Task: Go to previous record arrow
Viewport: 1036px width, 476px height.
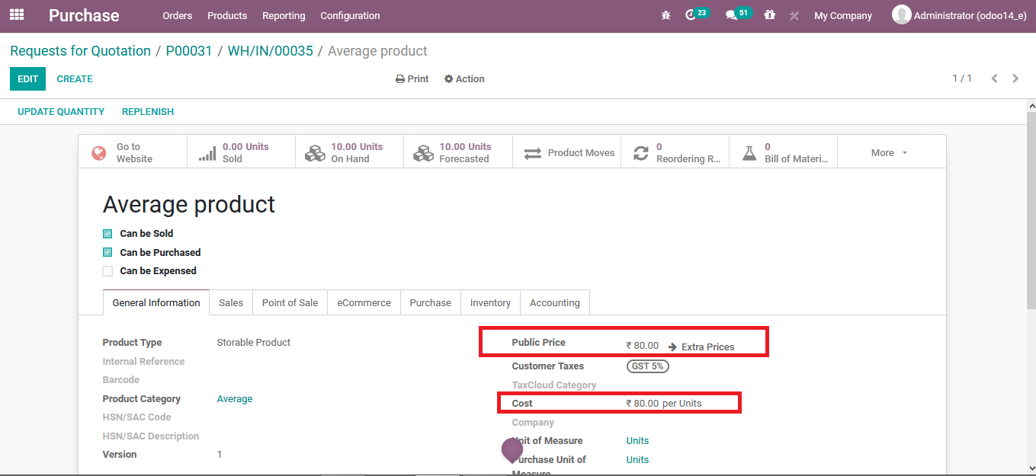Action: (994, 78)
